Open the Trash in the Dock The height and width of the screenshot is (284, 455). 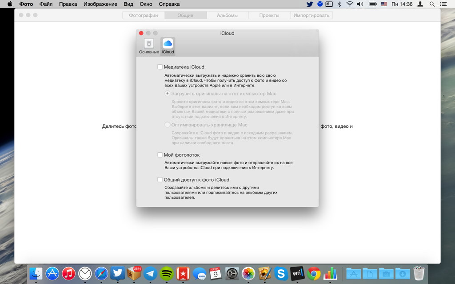click(419, 273)
